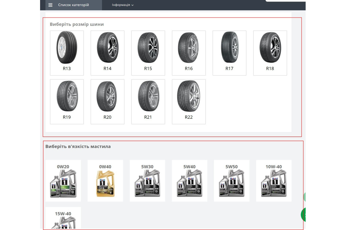346x230 pixels.
Task: Select the R18 tire image
Action: pyautogui.click(x=270, y=47)
